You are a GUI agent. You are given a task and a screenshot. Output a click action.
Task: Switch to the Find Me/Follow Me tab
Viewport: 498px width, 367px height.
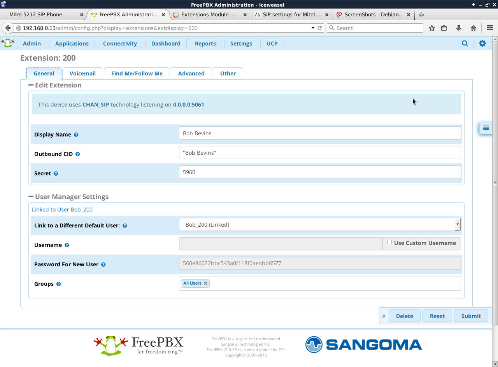[137, 73]
